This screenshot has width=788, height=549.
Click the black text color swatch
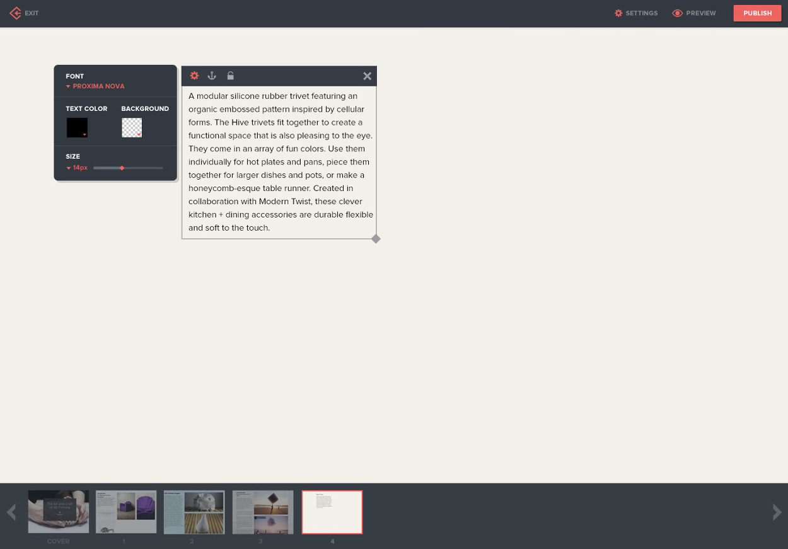(x=77, y=127)
